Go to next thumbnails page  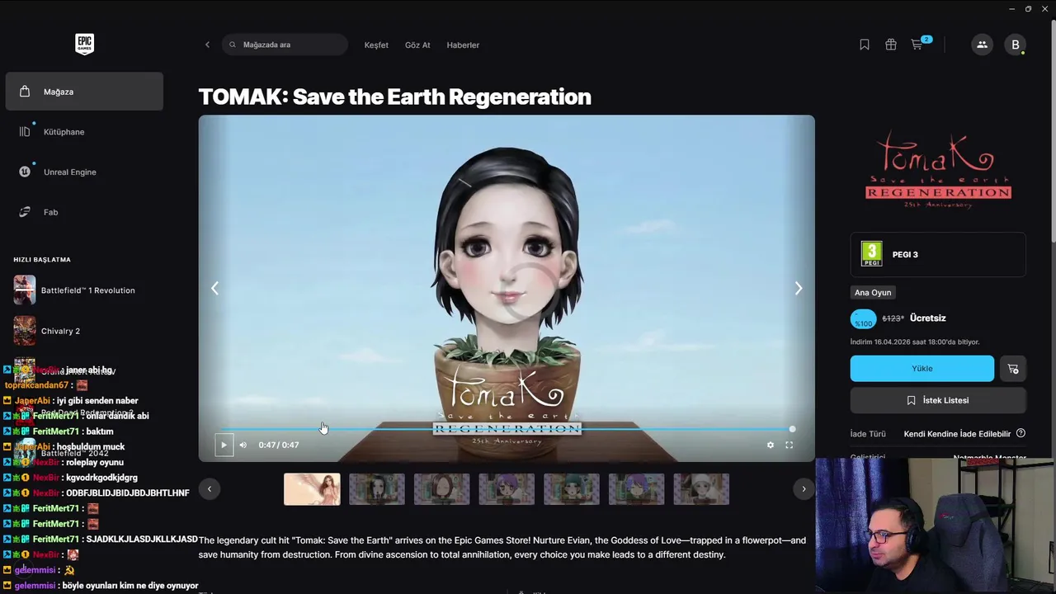click(x=804, y=489)
